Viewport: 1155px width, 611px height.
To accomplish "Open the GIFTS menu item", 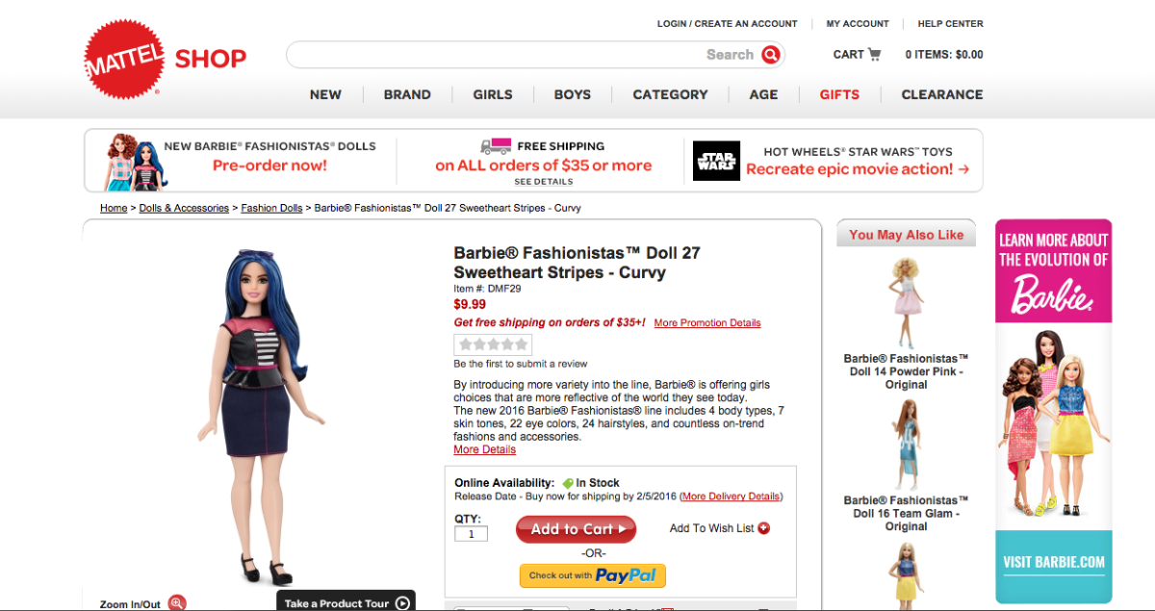I will (x=839, y=94).
